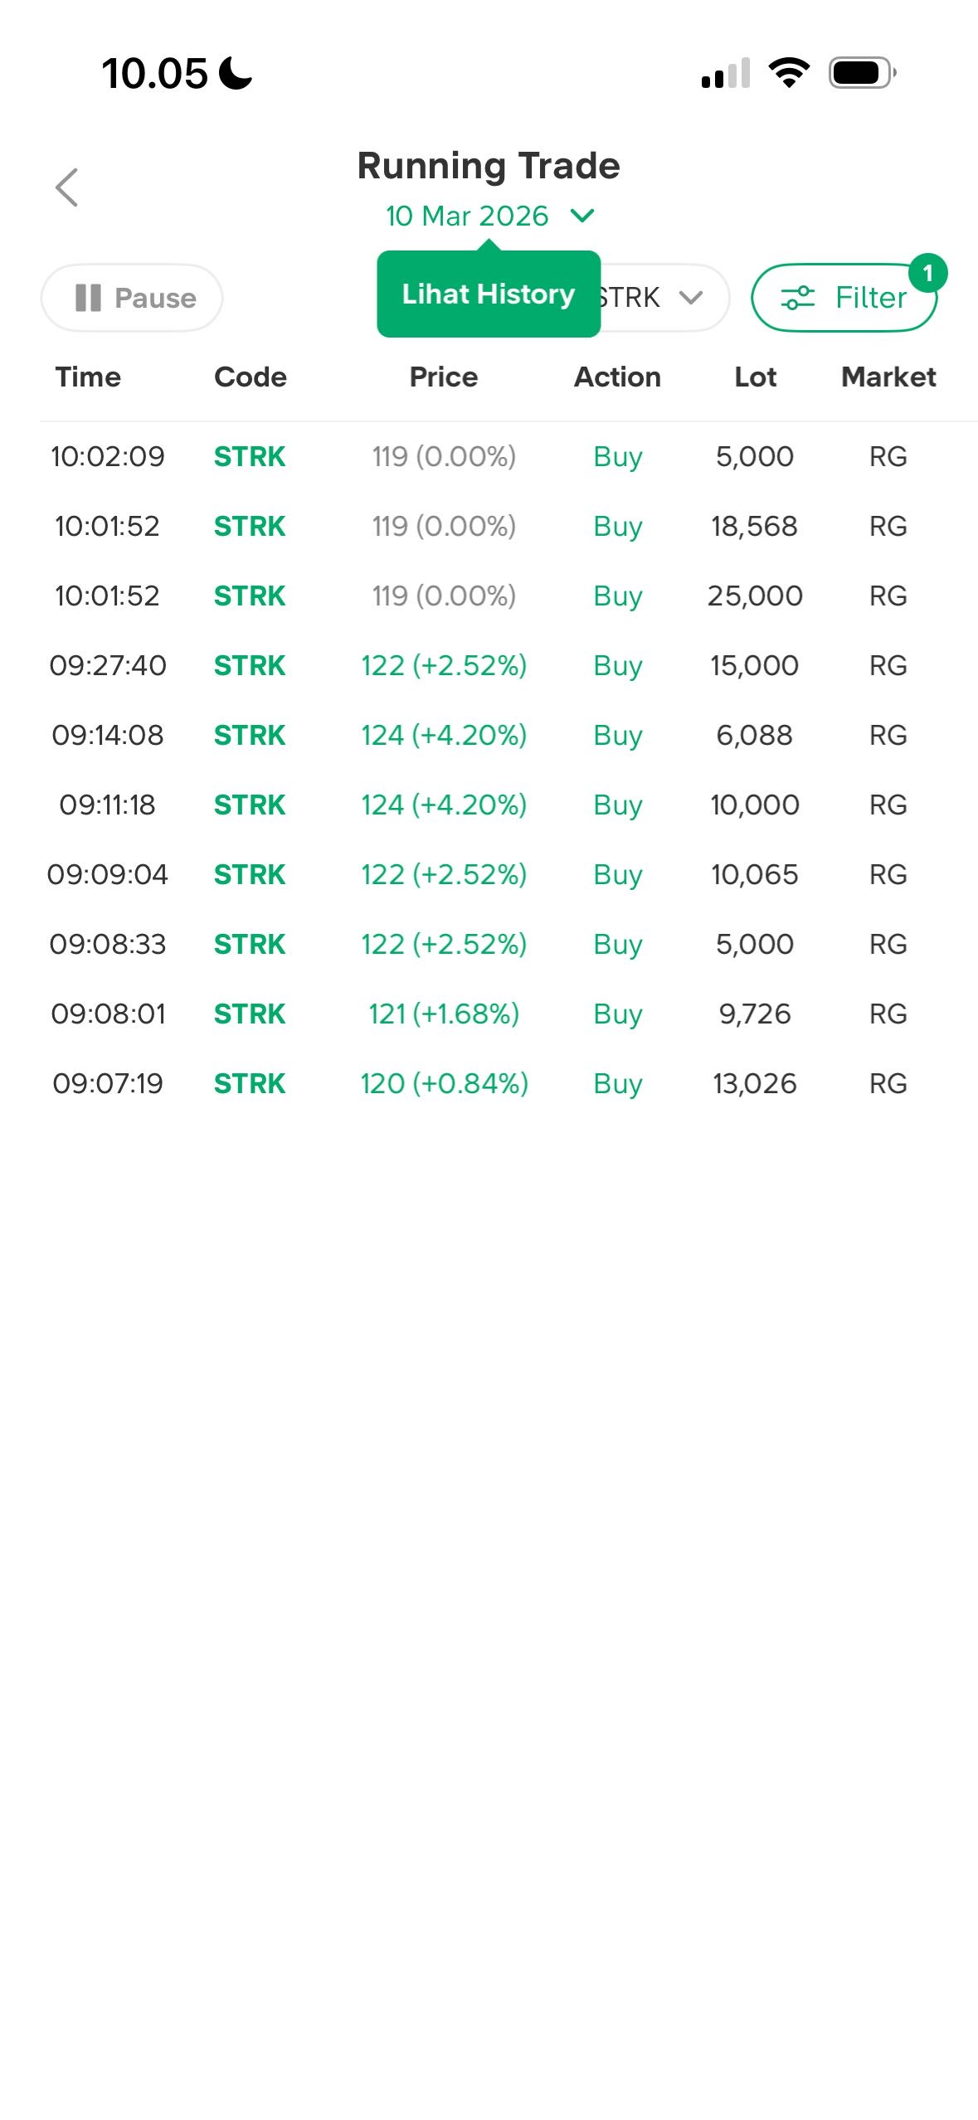Open the STRK stock code dropdown
This screenshot has height=2120, width=978.
[664, 298]
